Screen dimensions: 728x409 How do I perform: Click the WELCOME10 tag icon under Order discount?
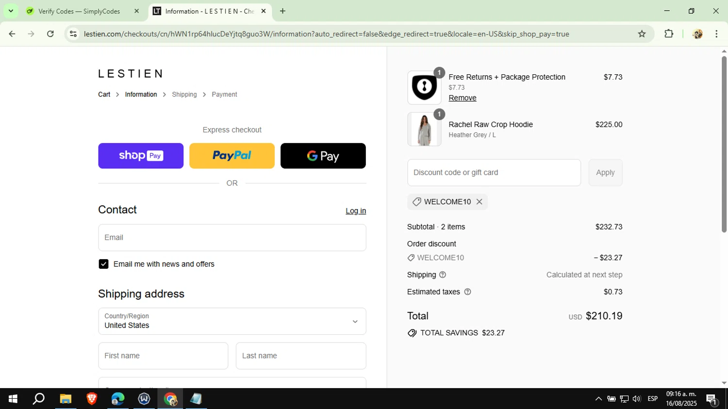[x=411, y=258]
